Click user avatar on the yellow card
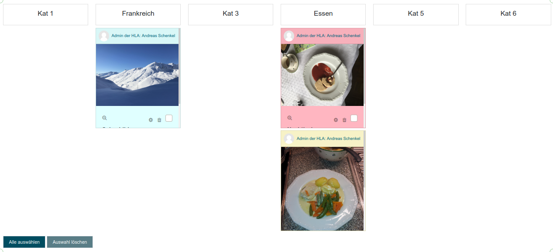This screenshot has height=252, width=553. click(289, 139)
